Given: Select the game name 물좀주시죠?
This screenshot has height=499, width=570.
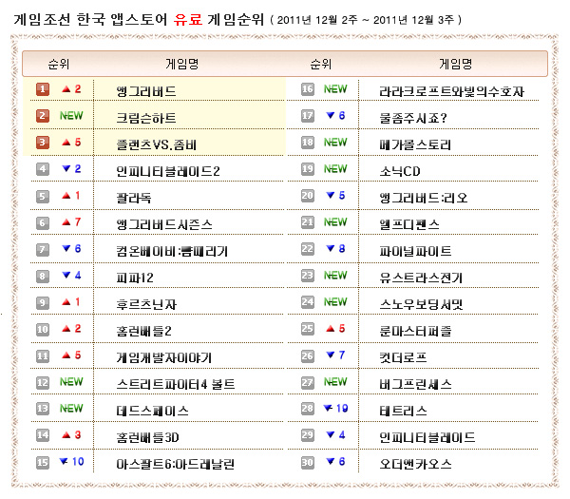Looking at the screenshot, I should coord(413,118).
